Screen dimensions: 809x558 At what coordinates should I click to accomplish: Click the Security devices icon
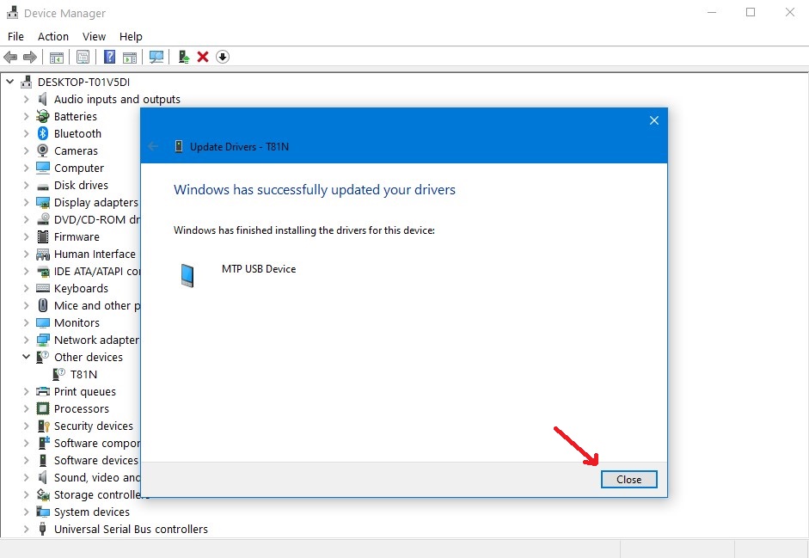[43, 426]
